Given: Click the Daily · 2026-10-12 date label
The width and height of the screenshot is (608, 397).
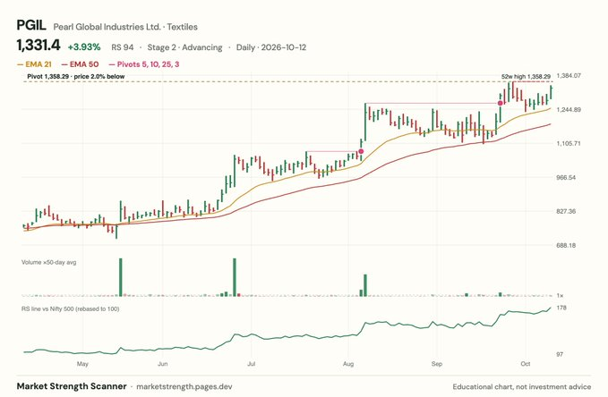Looking at the screenshot, I should (x=271, y=47).
